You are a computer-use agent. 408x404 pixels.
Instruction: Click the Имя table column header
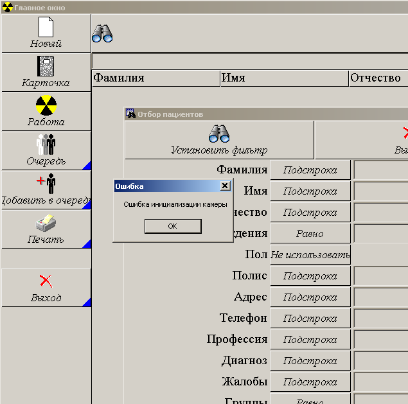click(283, 78)
